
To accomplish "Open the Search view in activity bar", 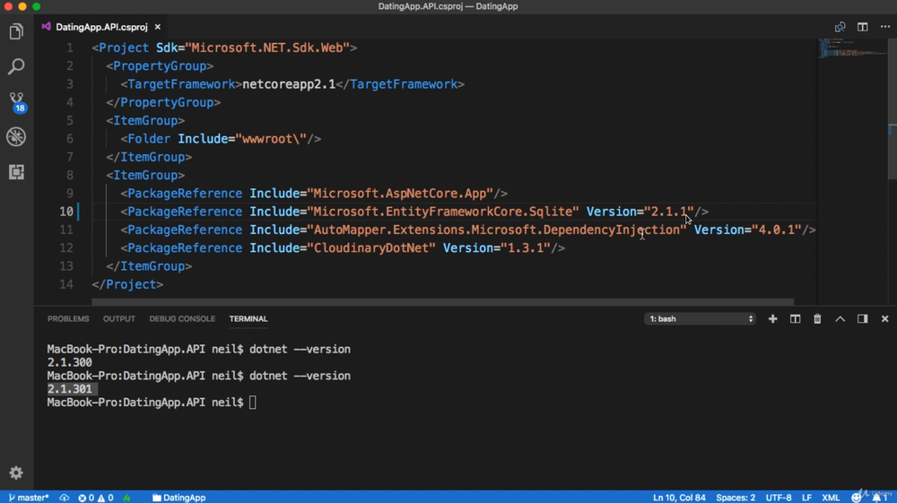I will tap(16, 66).
